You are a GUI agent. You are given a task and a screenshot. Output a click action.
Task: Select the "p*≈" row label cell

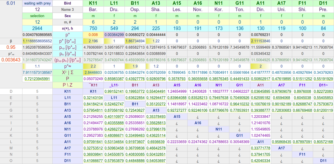(68, 66)
